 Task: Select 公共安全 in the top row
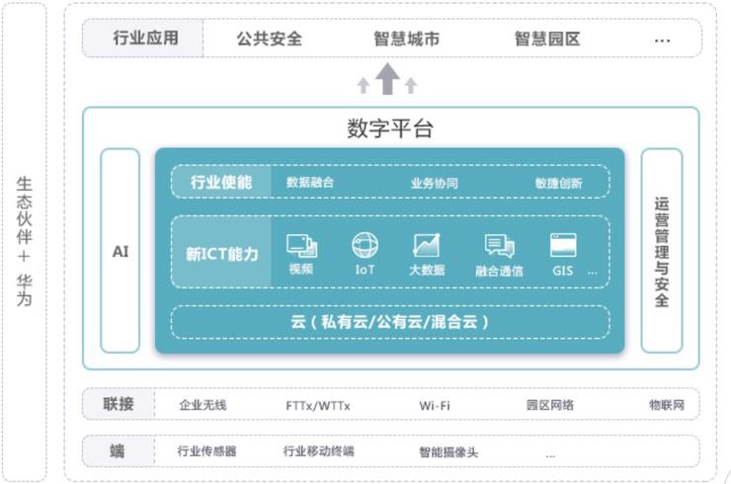click(269, 39)
